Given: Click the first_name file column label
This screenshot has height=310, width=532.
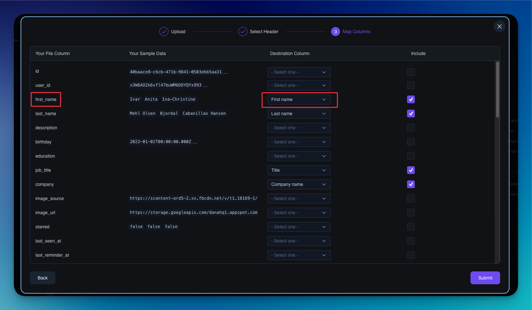Looking at the screenshot, I should click(x=46, y=99).
